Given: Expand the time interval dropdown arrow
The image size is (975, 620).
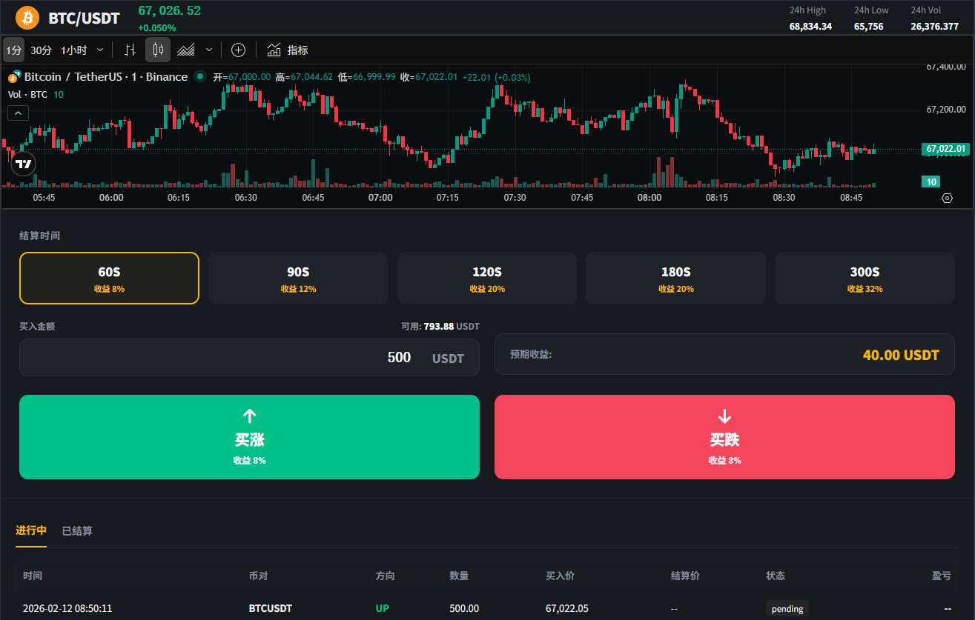Looking at the screenshot, I should point(100,50).
